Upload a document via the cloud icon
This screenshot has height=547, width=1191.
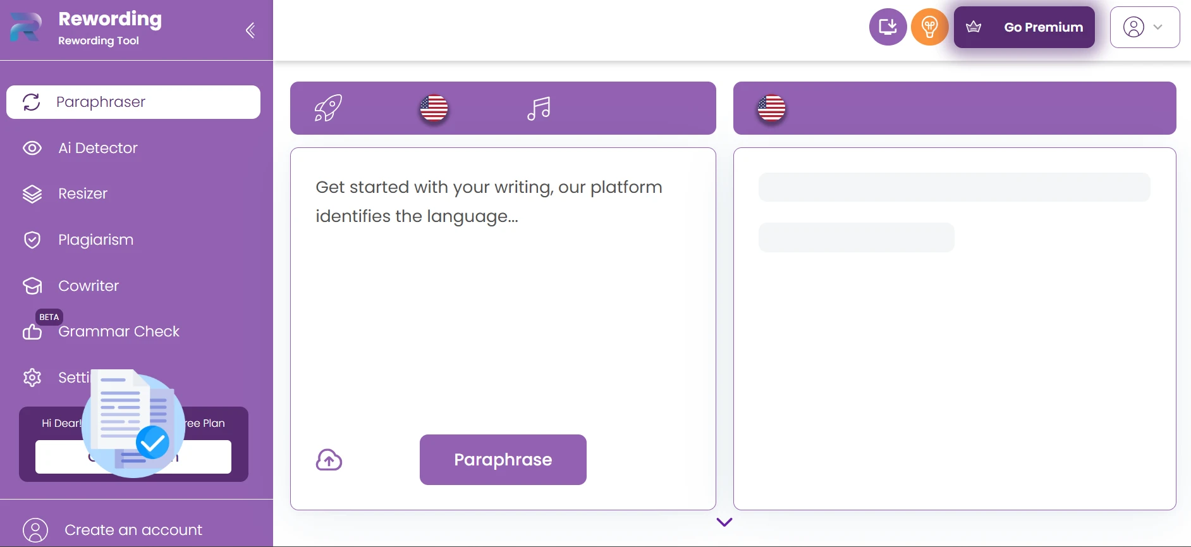coord(329,460)
